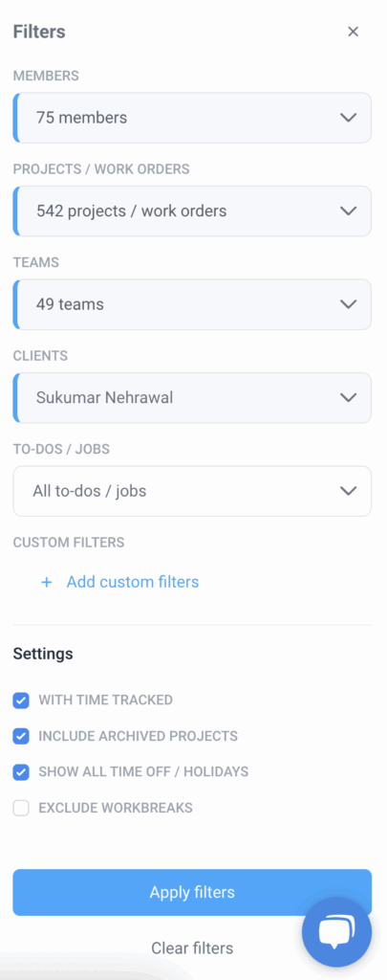Click chevron arrow in Members dropdown
Viewport: 387px width, 980px height.
click(x=348, y=118)
